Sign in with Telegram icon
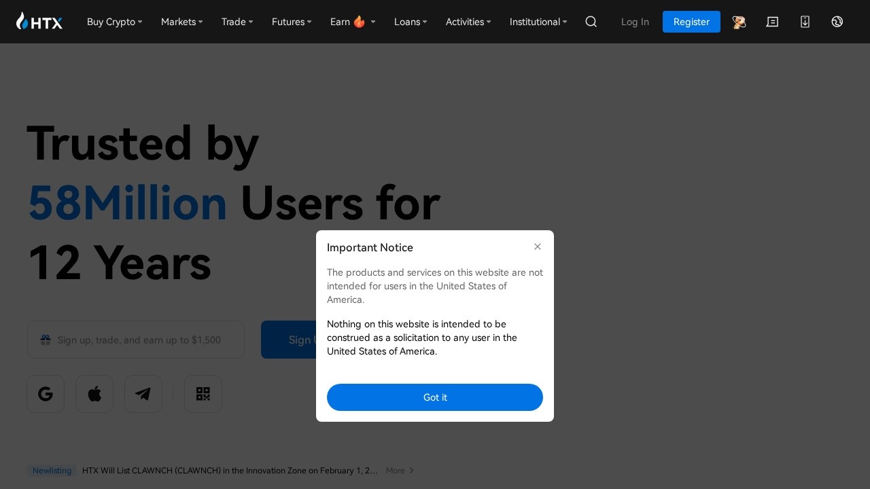The height and width of the screenshot is (489, 870). [x=143, y=394]
